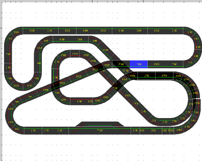Click the first straight left on bottom row

click(33, 130)
